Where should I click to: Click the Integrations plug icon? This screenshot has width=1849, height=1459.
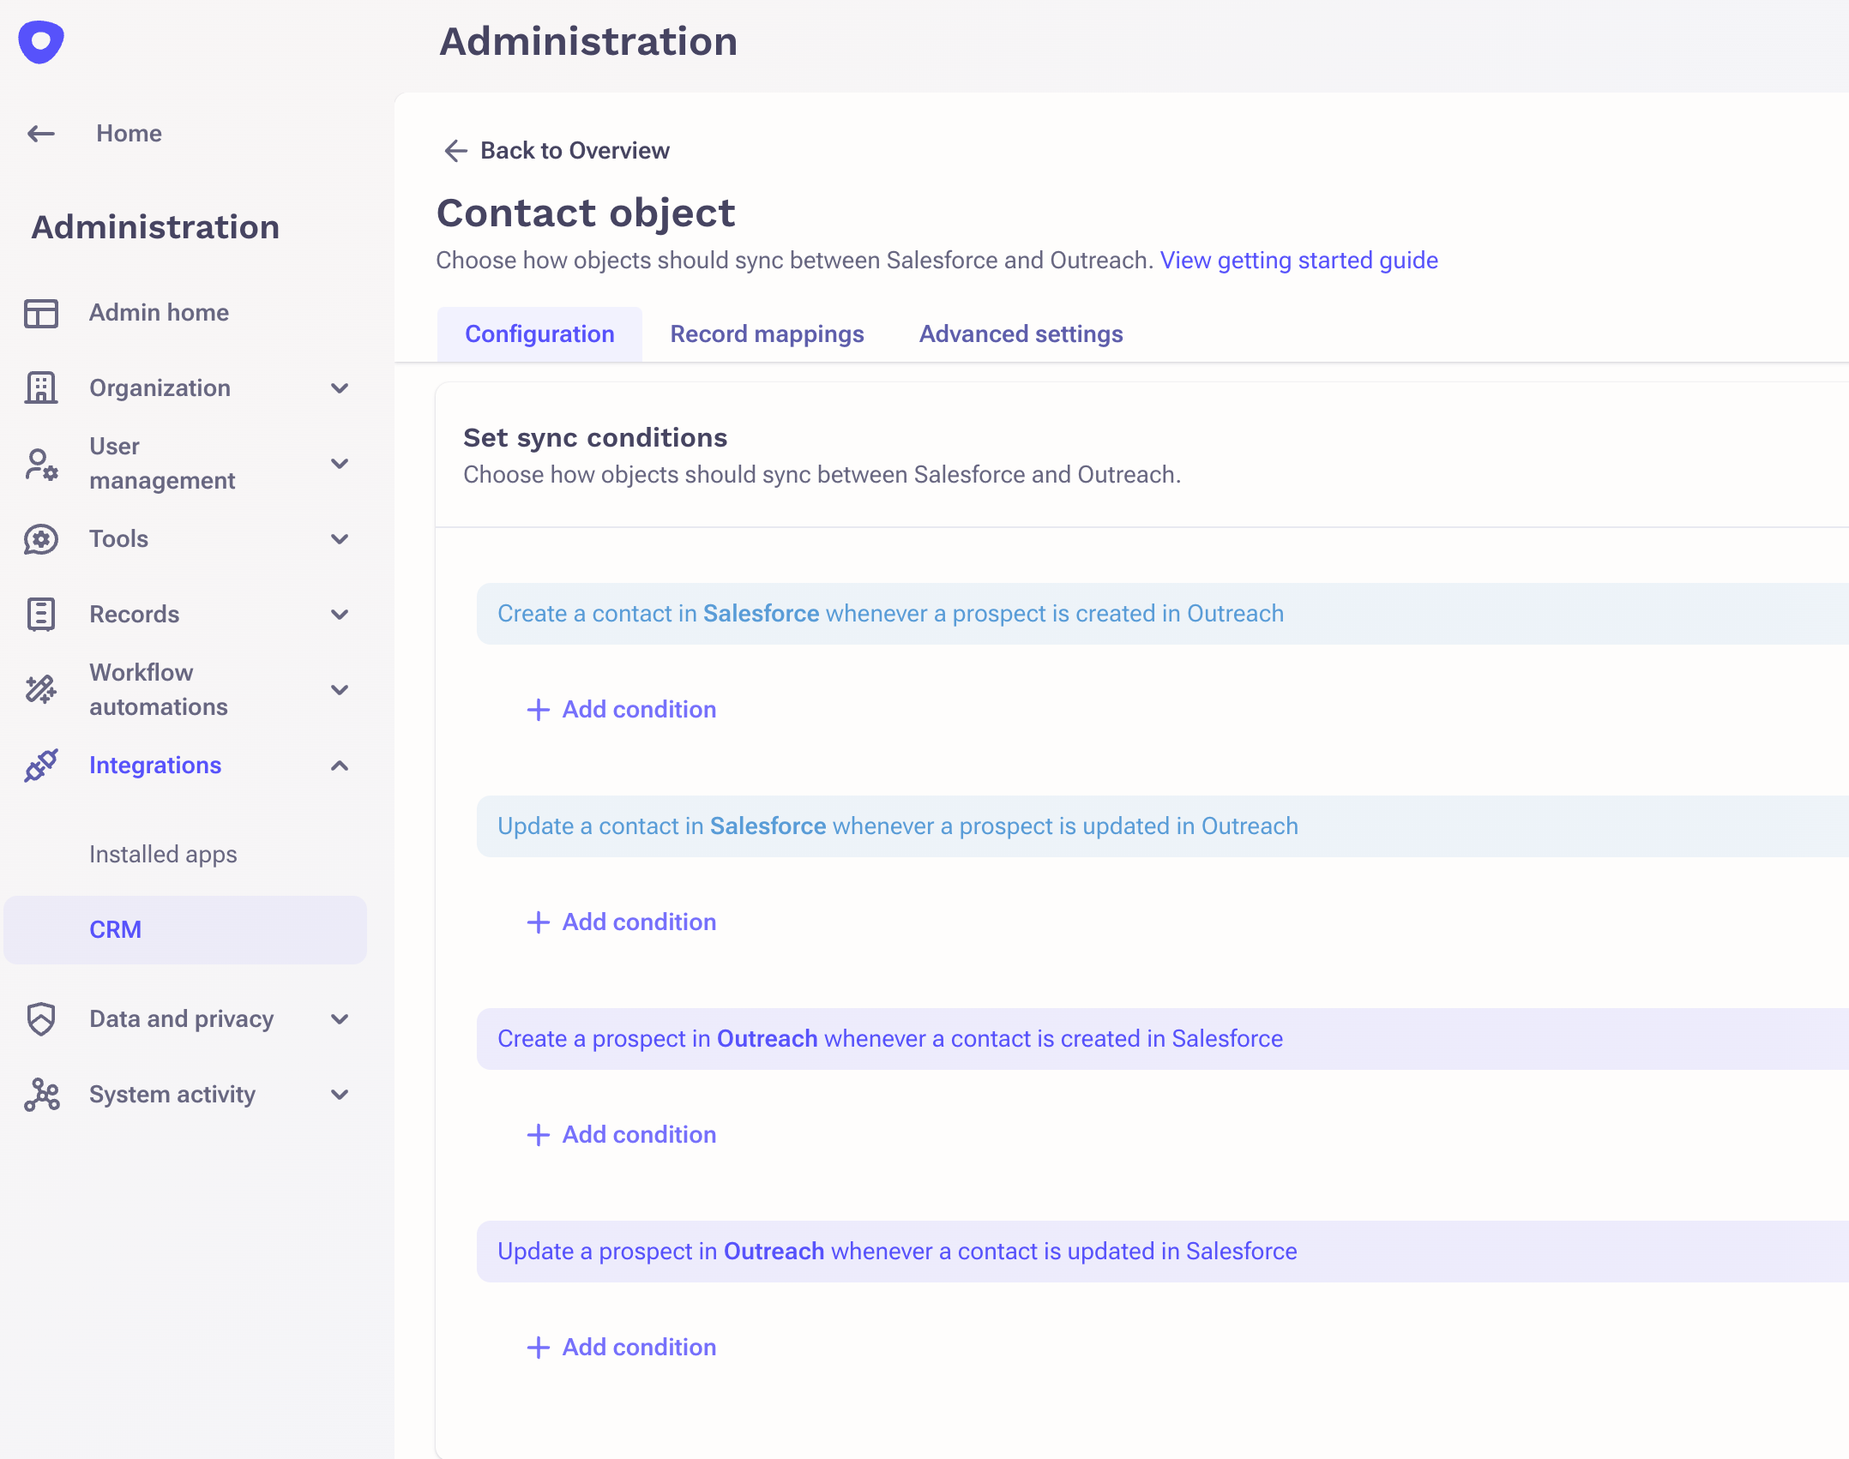pos(41,766)
